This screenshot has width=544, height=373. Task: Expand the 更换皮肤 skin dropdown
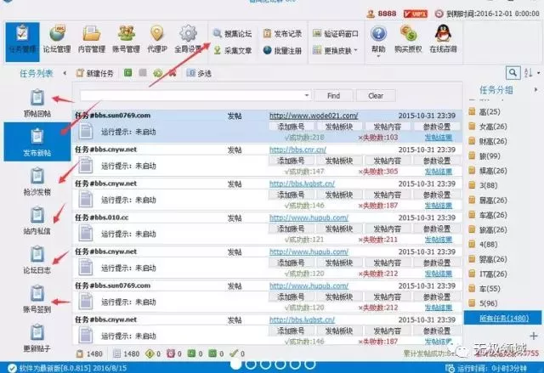point(335,51)
